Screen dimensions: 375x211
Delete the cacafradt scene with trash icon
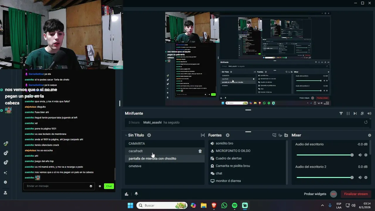point(200,151)
